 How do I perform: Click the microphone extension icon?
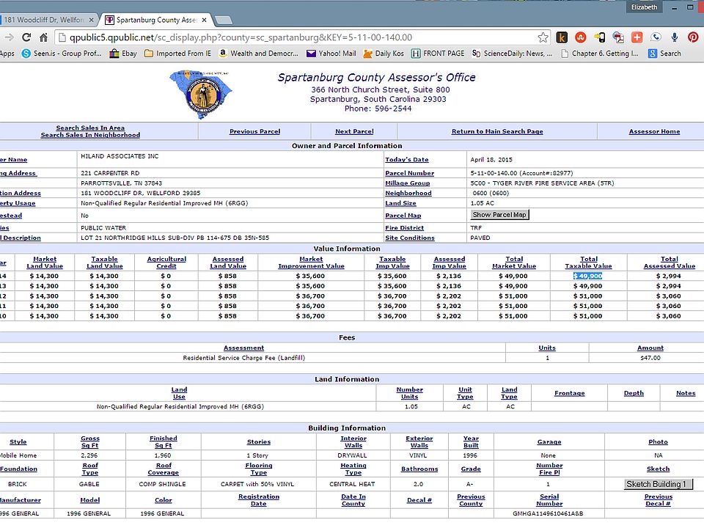pyautogui.click(x=675, y=37)
